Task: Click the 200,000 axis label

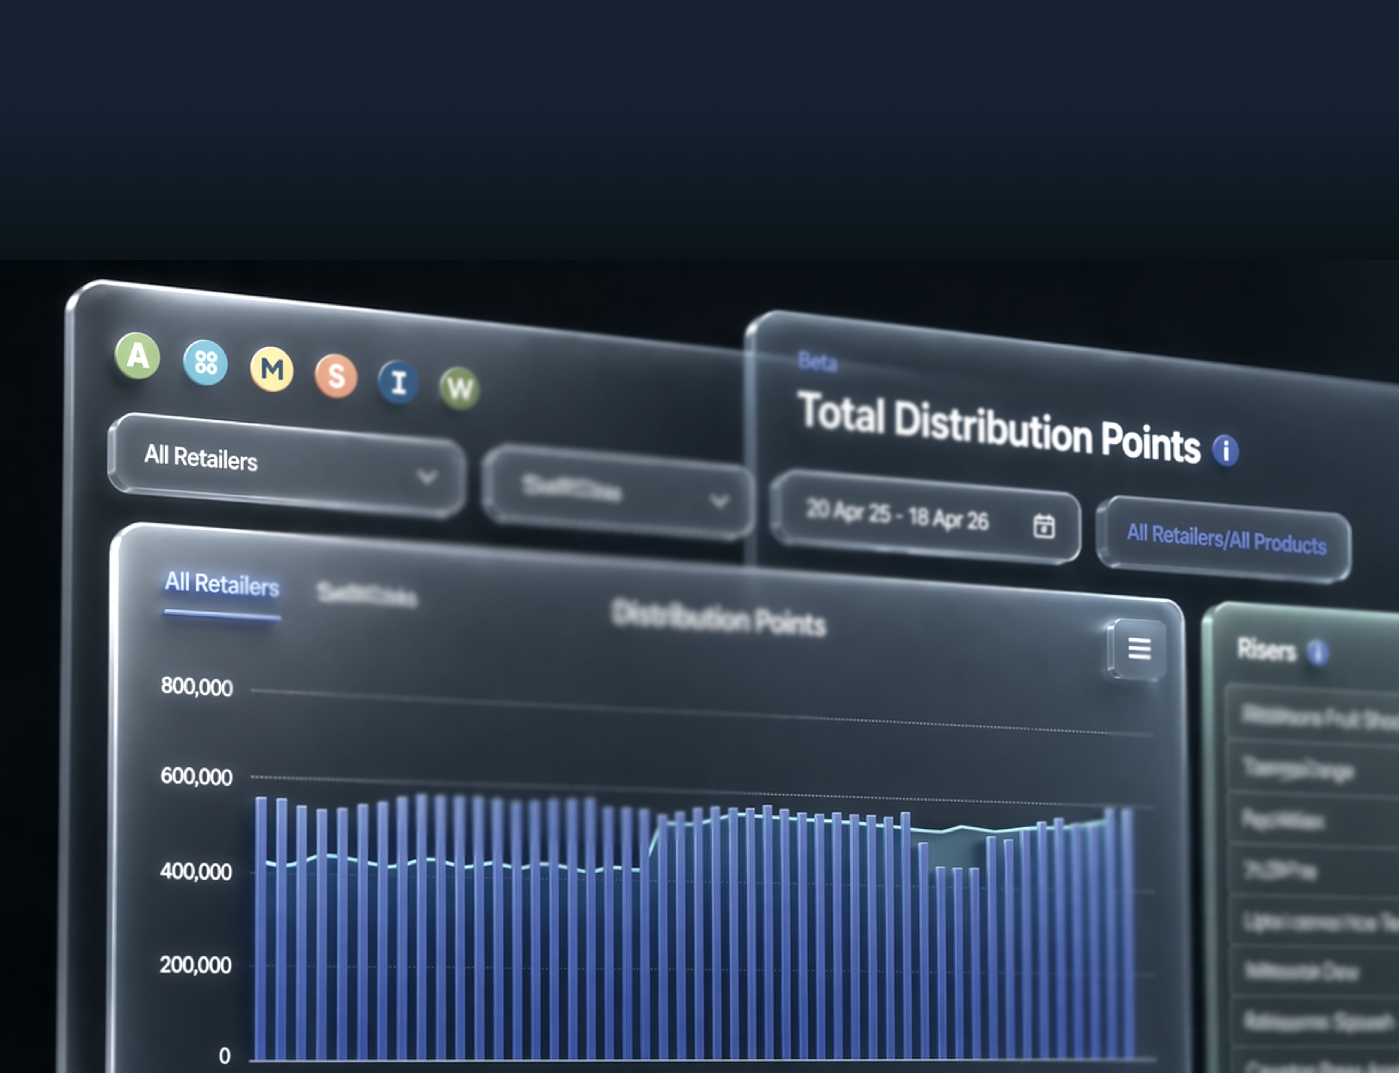Action: click(x=196, y=965)
